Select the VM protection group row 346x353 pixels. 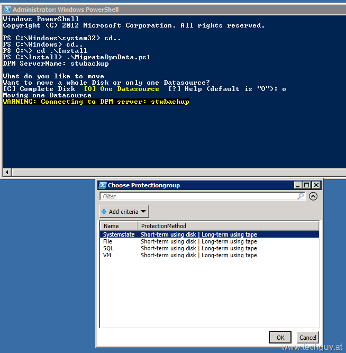click(210, 255)
